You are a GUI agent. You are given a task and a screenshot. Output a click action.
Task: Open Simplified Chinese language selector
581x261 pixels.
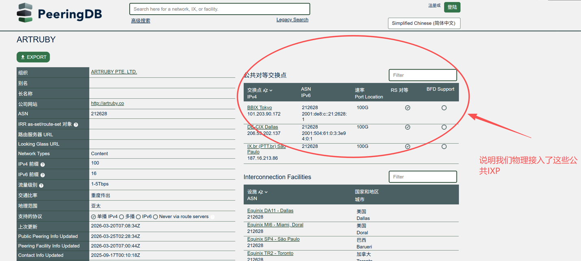click(x=424, y=23)
